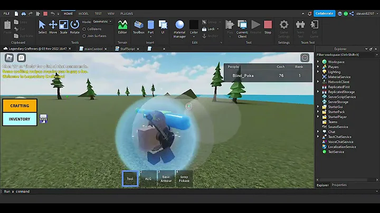380x213 pixels.
Task: Click the share icon near username
Action: [x=351, y=14]
